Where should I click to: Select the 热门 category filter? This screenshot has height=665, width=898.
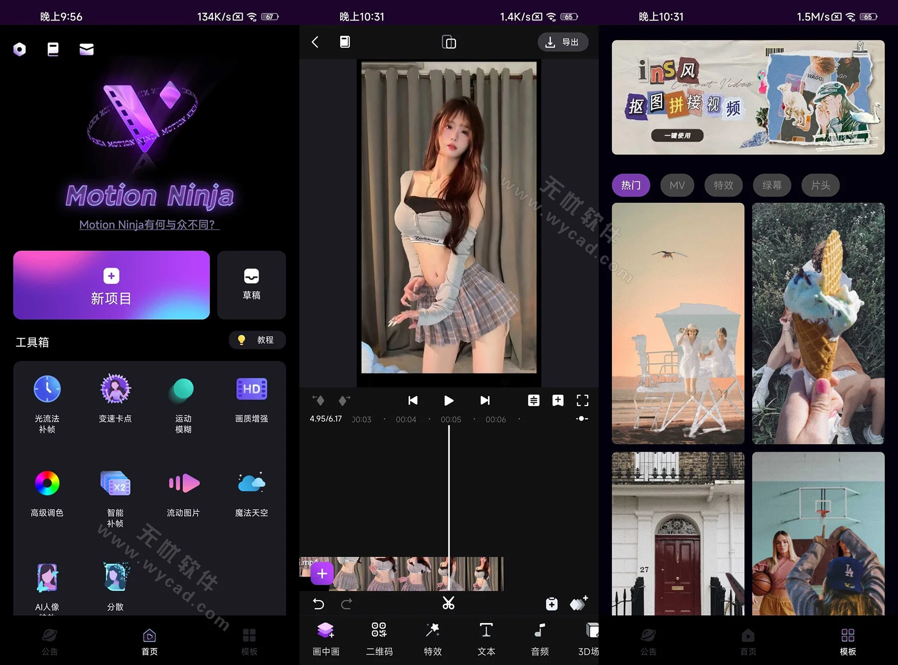(631, 185)
